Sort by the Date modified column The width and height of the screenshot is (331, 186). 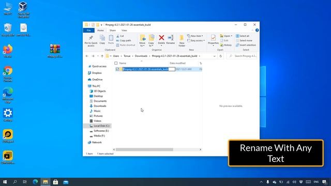coord(177,63)
